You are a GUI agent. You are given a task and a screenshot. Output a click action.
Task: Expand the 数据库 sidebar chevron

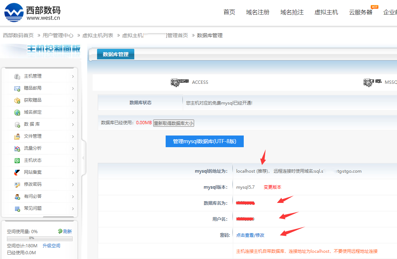tap(73, 125)
